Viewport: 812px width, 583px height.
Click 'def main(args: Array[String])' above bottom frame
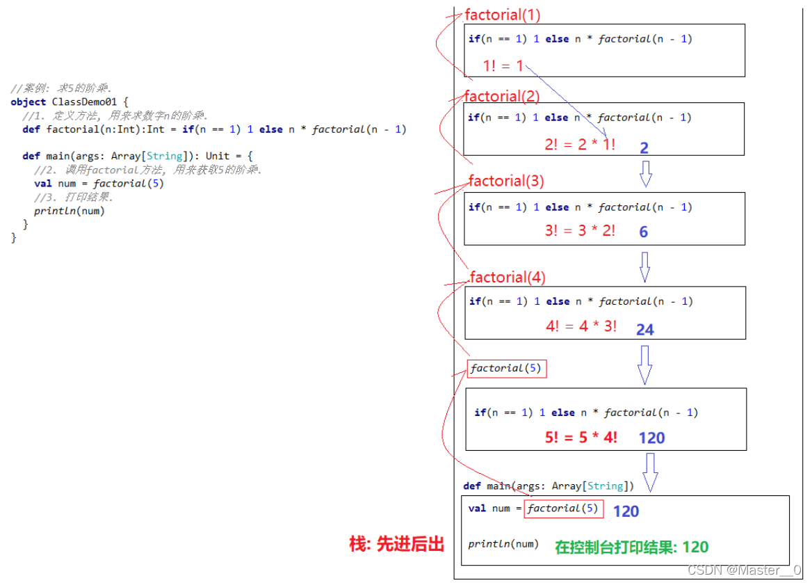coord(549,486)
